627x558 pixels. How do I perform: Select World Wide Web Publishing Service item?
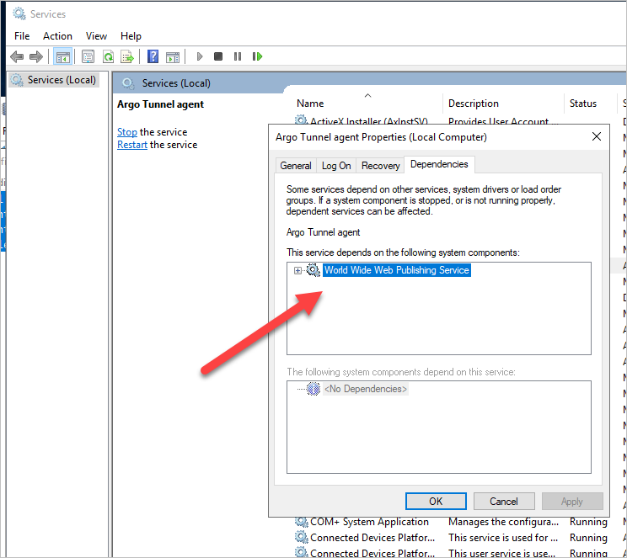pyautogui.click(x=397, y=270)
